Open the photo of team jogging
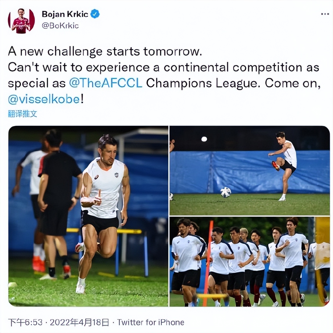The height and width of the screenshot is (333, 333). pyautogui.click(x=249, y=262)
